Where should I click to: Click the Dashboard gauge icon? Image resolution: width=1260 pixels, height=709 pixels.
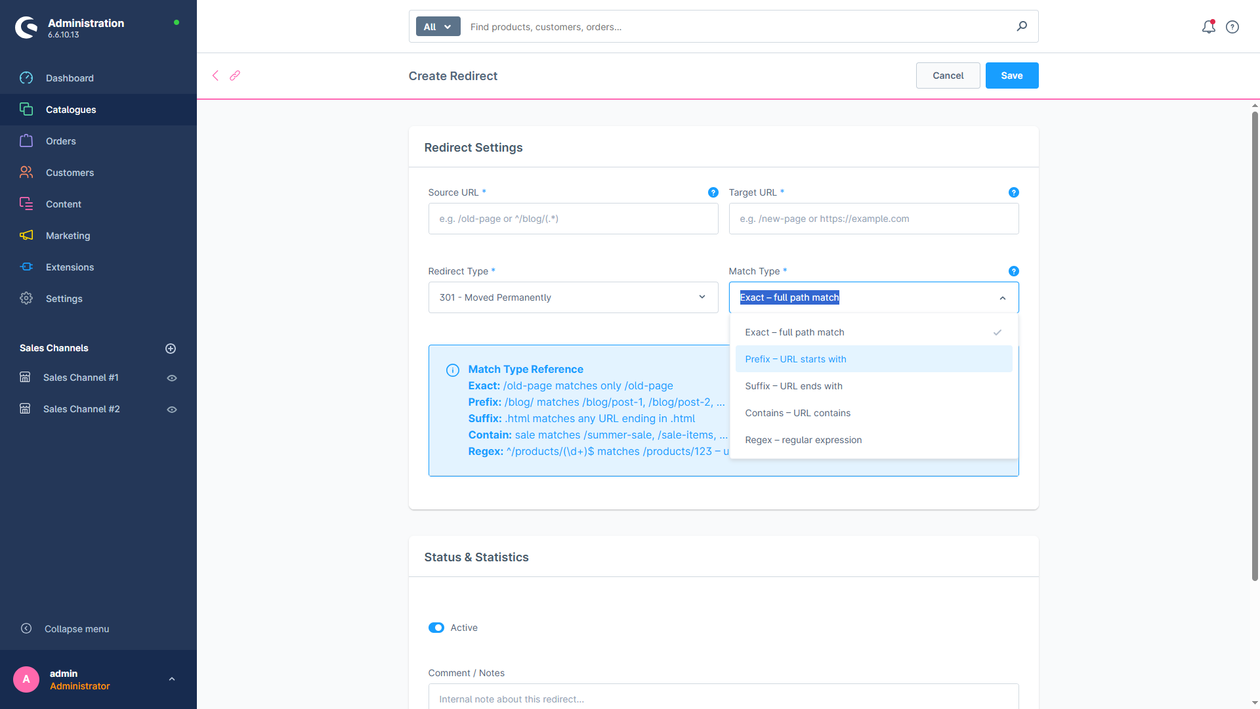tap(26, 78)
